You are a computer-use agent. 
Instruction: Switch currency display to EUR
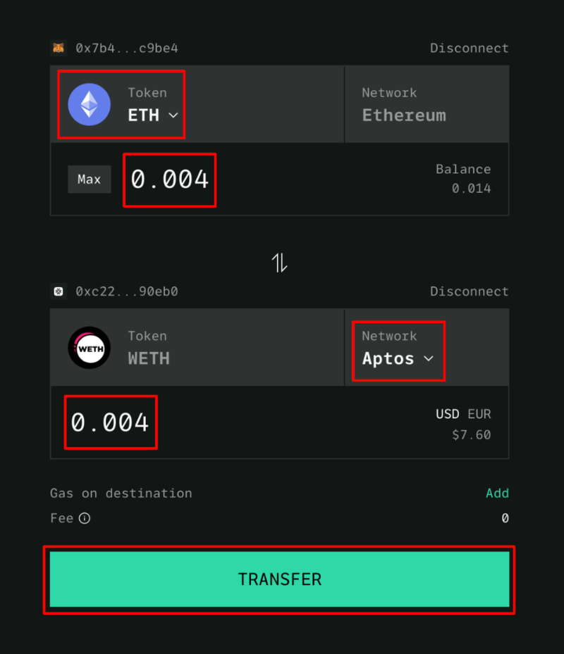(x=479, y=414)
